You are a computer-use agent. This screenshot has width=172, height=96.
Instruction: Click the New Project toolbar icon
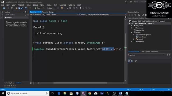pos(12,8)
